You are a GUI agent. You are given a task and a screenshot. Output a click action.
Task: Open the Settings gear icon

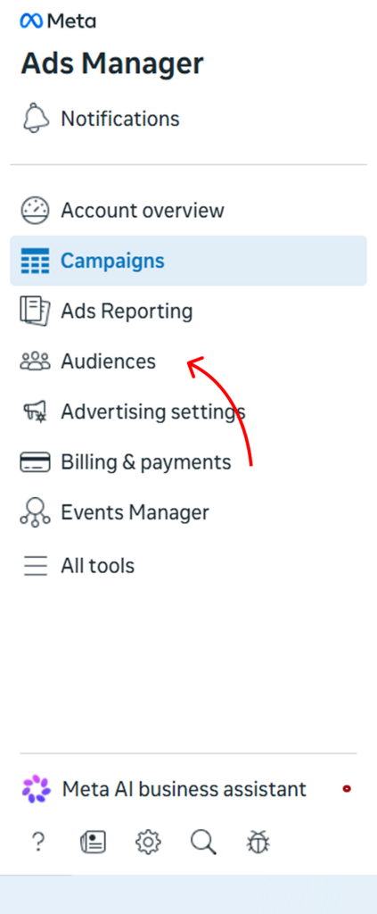coord(148,842)
